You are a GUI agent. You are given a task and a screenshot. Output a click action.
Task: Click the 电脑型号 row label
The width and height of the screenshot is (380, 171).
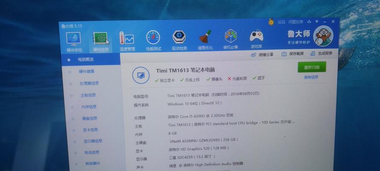pyautogui.click(x=141, y=96)
